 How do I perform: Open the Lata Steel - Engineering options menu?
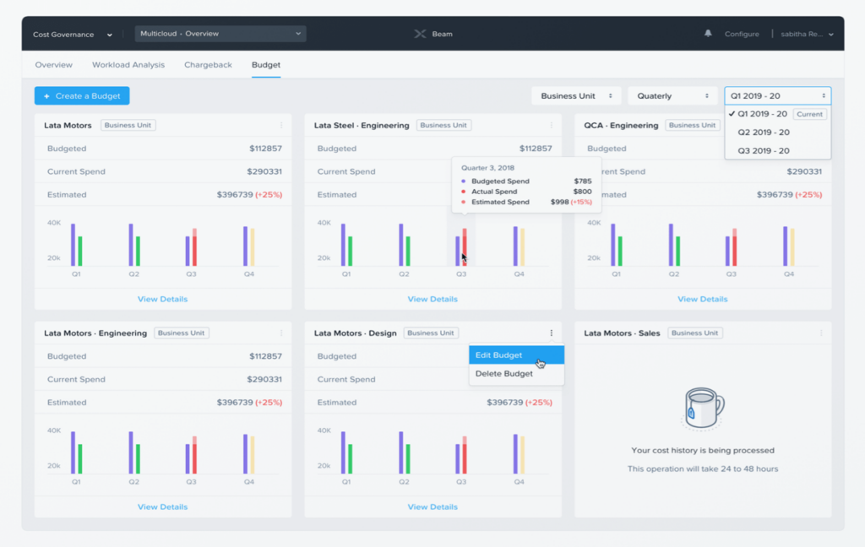pyautogui.click(x=550, y=125)
